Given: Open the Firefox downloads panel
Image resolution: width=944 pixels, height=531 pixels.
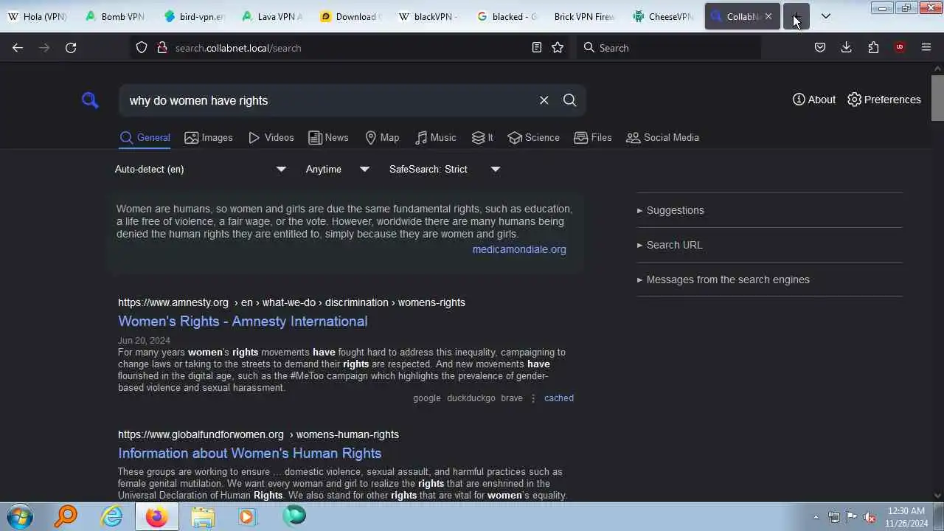Looking at the screenshot, I should [847, 47].
